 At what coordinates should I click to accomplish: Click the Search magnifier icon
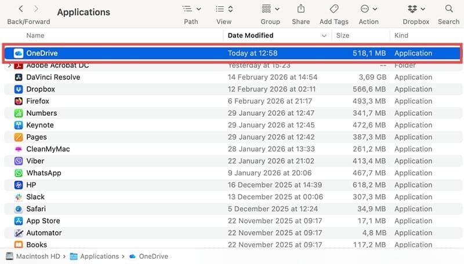click(448, 9)
